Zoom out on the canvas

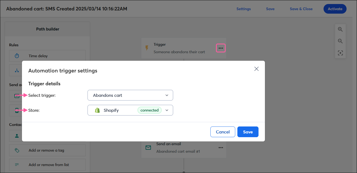pyautogui.click(x=340, y=41)
